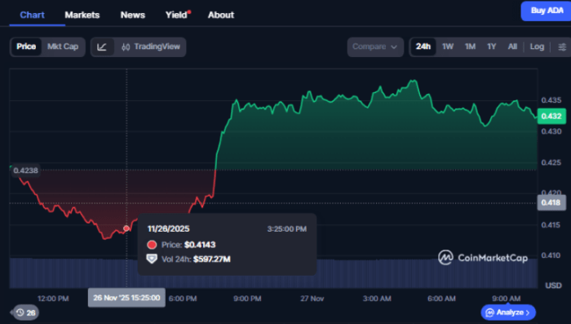The height and width of the screenshot is (324, 571).
Task: Switch to the Chart tab
Action: (32, 15)
